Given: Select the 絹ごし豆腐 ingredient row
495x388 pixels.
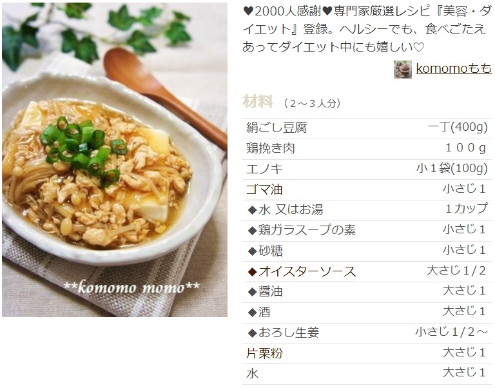Looking at the screenshot, I should 367,128.
